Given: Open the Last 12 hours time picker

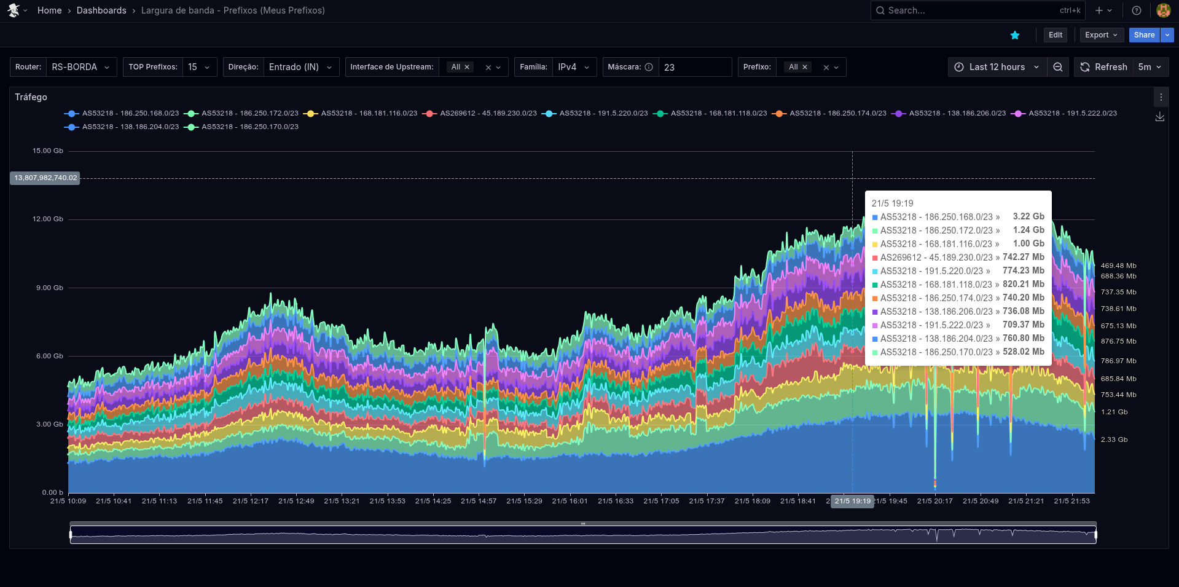Looking at the screenshot, I should point(997,67).
